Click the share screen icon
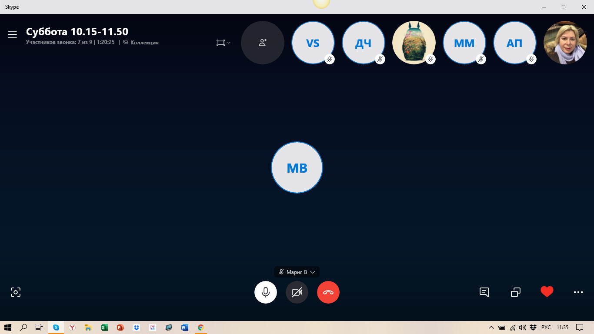This screenshot has width=594, height=334. (516, 292)
